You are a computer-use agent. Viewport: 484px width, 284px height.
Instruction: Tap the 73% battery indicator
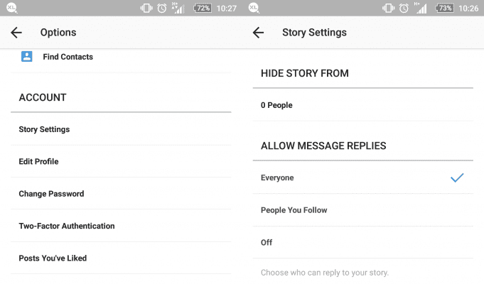(444, 8)
